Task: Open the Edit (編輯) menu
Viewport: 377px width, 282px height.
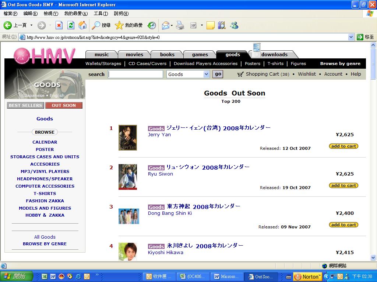Action: point(31,14)
